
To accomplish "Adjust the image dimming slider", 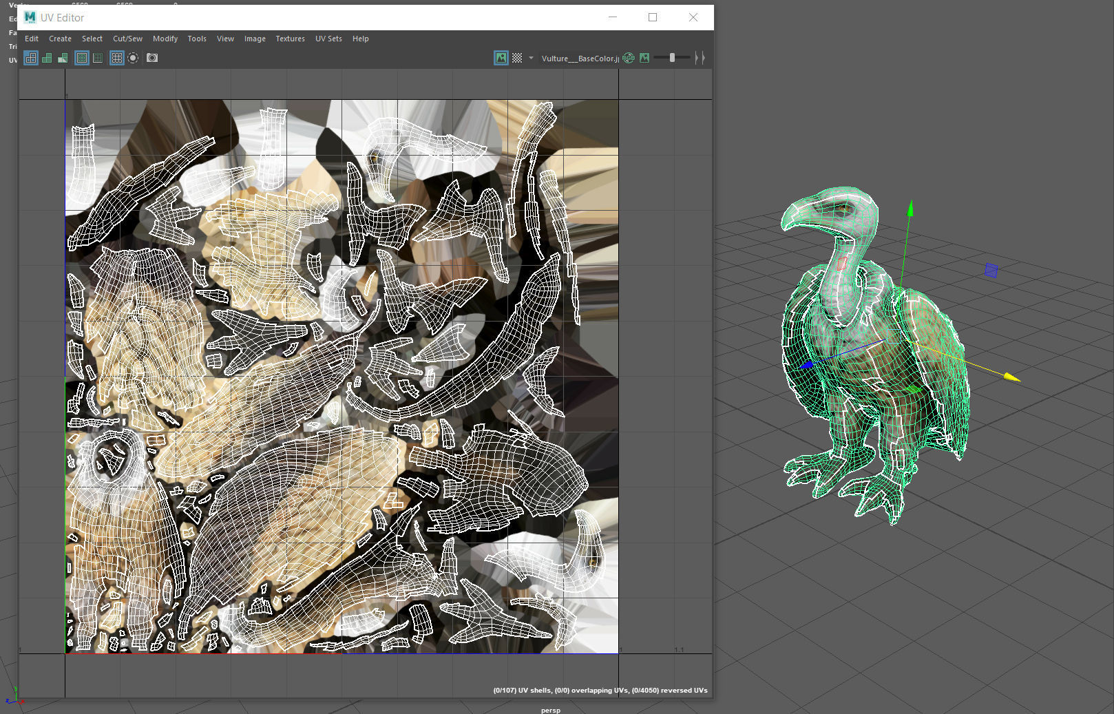I will pyautogui.click(x=672, y=59).
